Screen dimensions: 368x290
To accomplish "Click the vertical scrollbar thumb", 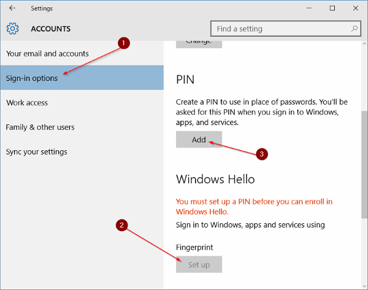I will point(364,166).
